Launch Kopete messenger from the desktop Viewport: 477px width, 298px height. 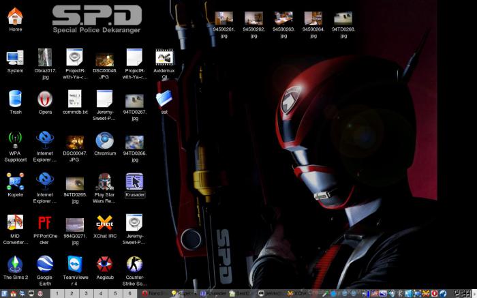[15, 185]
